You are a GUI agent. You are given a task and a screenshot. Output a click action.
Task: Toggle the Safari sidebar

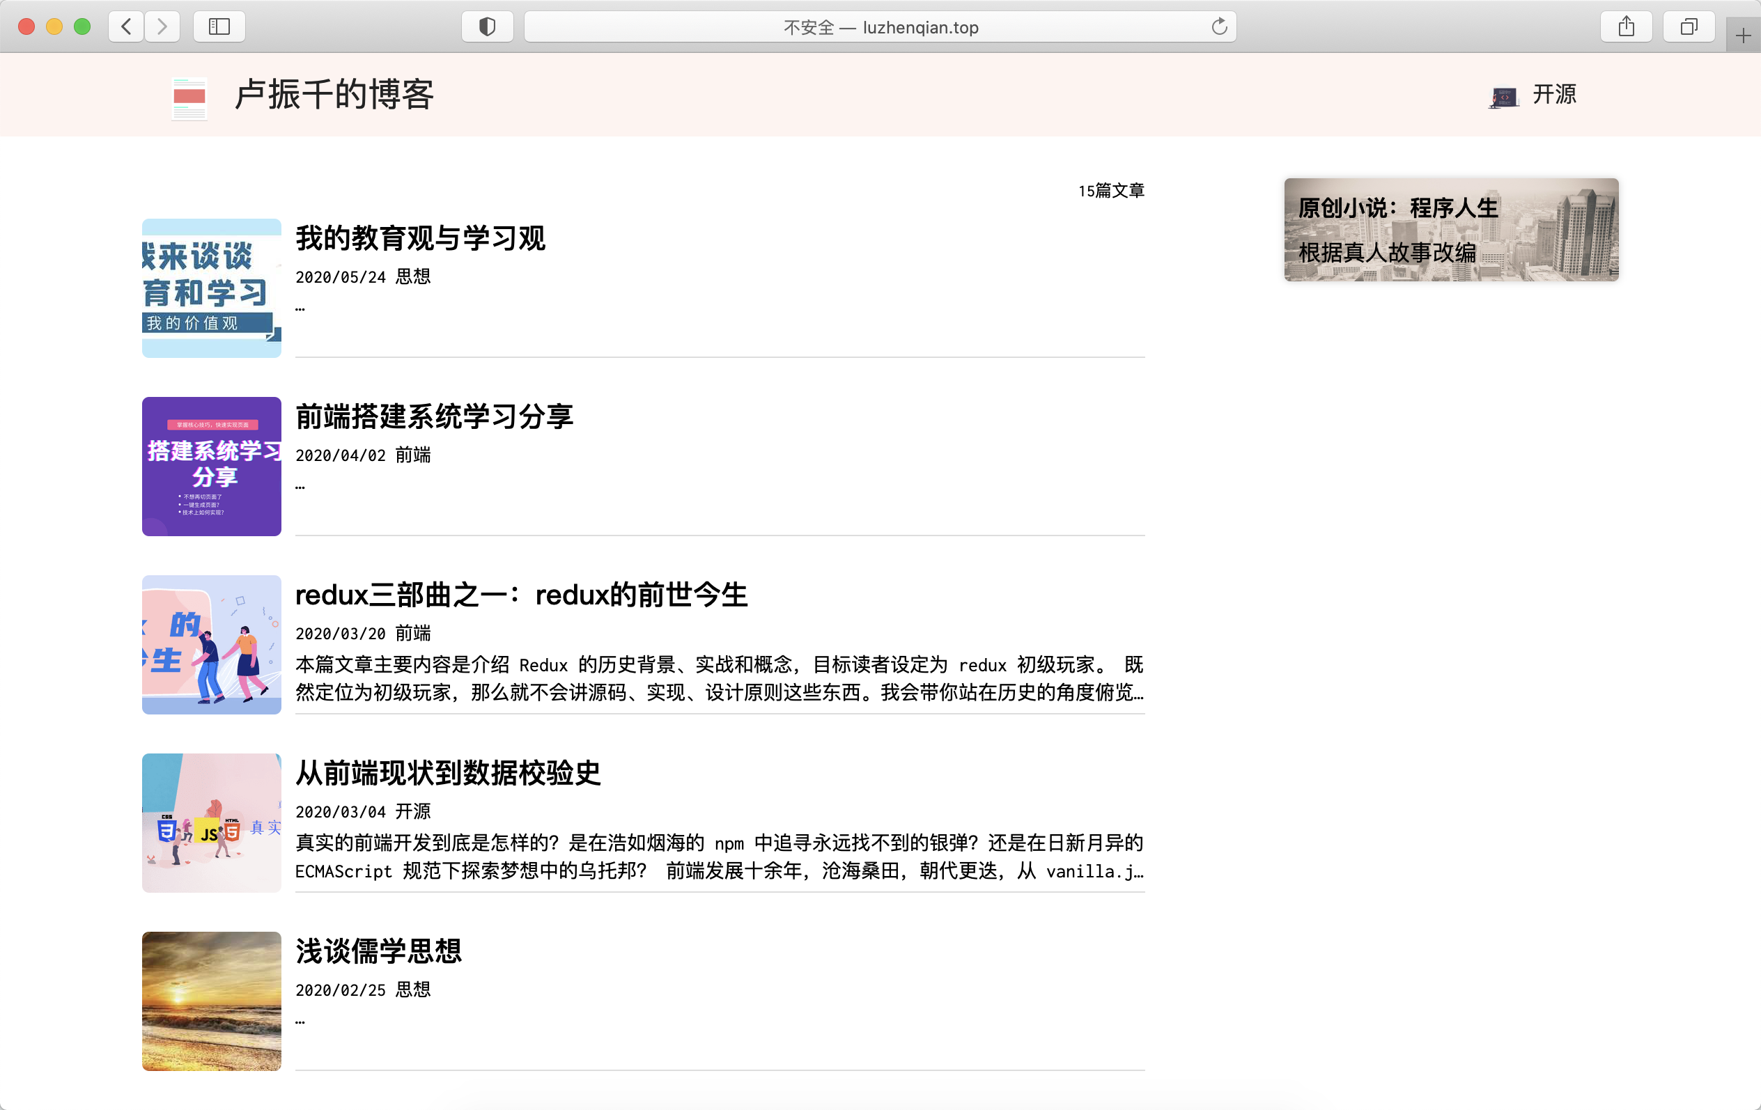pyautogui.click(x=219, y=26)
